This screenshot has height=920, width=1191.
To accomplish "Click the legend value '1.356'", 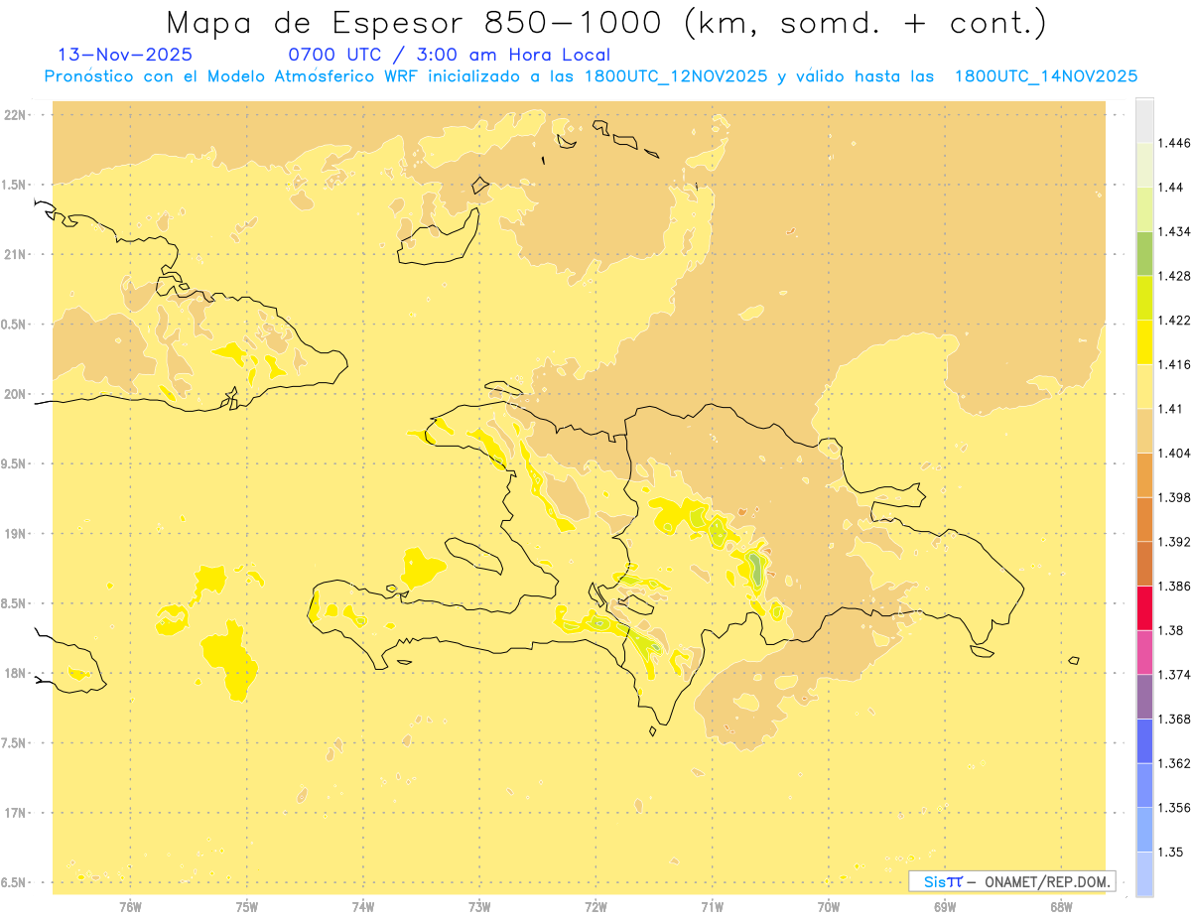I will pyautogui.click(x=1174, y=808).
